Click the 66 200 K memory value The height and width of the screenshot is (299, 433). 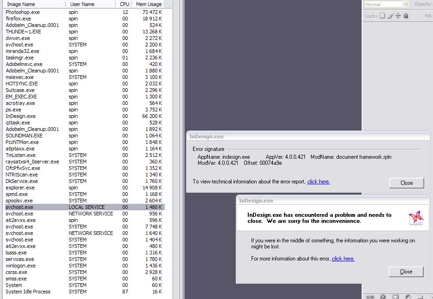(152, 116)
